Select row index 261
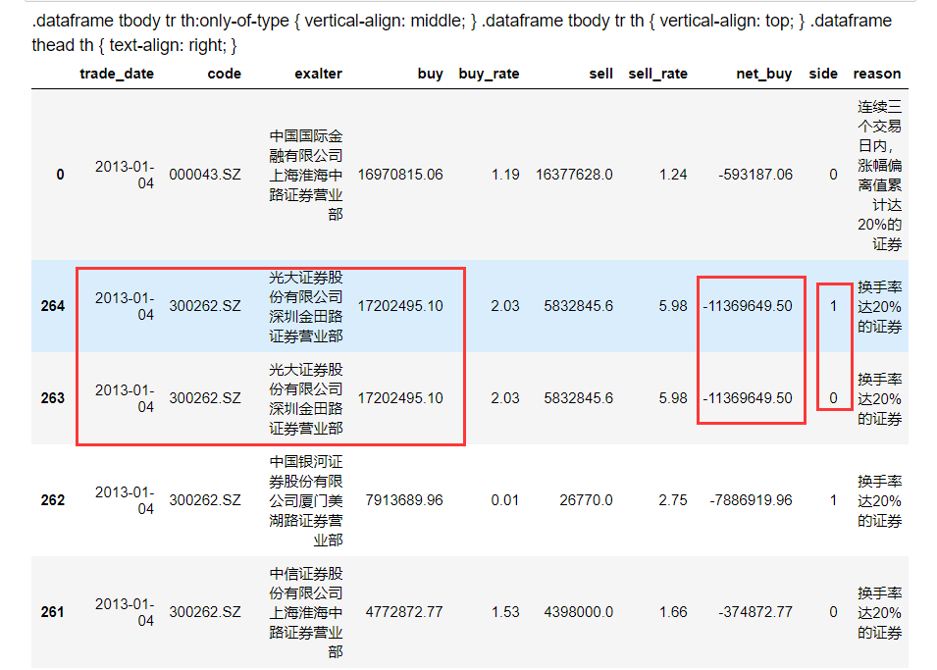The height and width of the screenshot is (670, 937). [x=53, y=612]
